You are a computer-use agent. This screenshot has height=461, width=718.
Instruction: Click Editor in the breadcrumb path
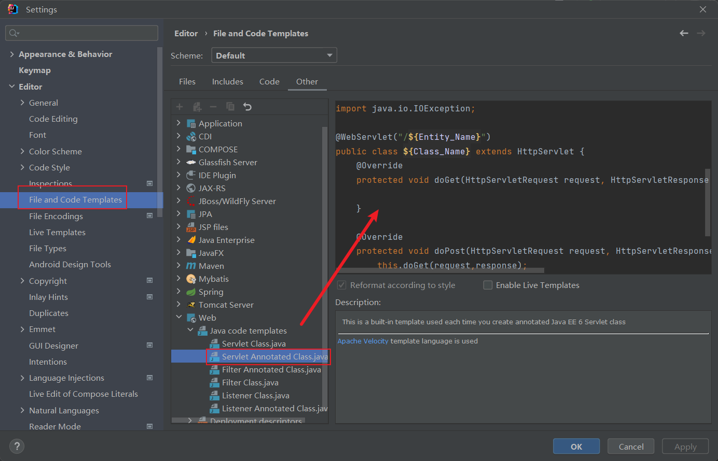186,33
